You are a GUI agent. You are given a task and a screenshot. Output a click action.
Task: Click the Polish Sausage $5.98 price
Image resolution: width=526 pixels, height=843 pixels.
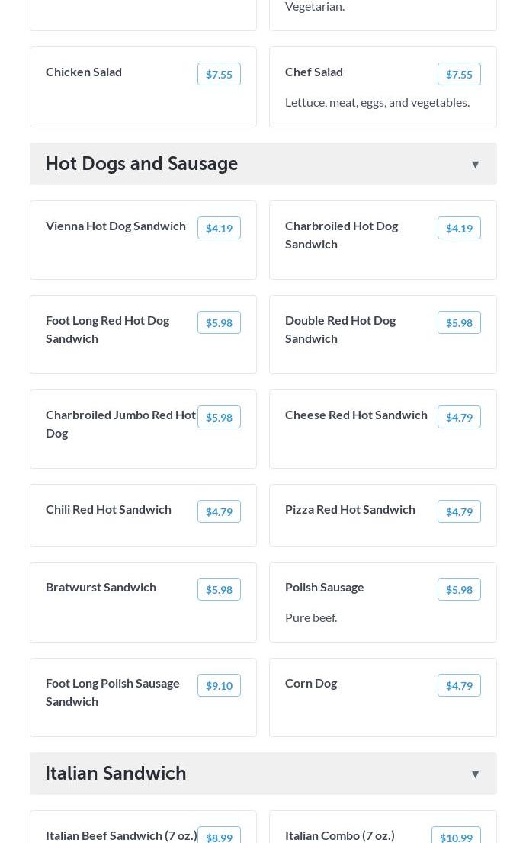(x=459, y=589)
